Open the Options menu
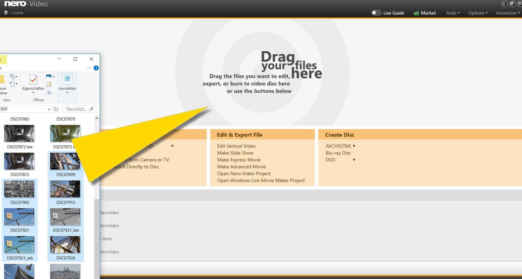Screen dimensions: 522x279 pos(478,13)
